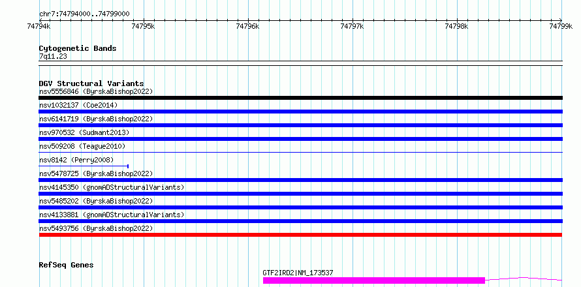Click the GTF2IRD2|NM_173537 gene label
Viewport: 581px width, 287px height.
(298, 273)
